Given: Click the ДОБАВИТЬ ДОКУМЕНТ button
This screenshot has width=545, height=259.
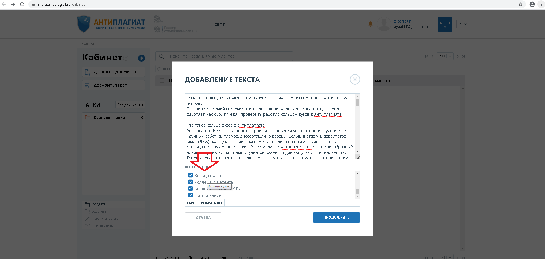Looking at the screenshot, I should click(113, 72).
